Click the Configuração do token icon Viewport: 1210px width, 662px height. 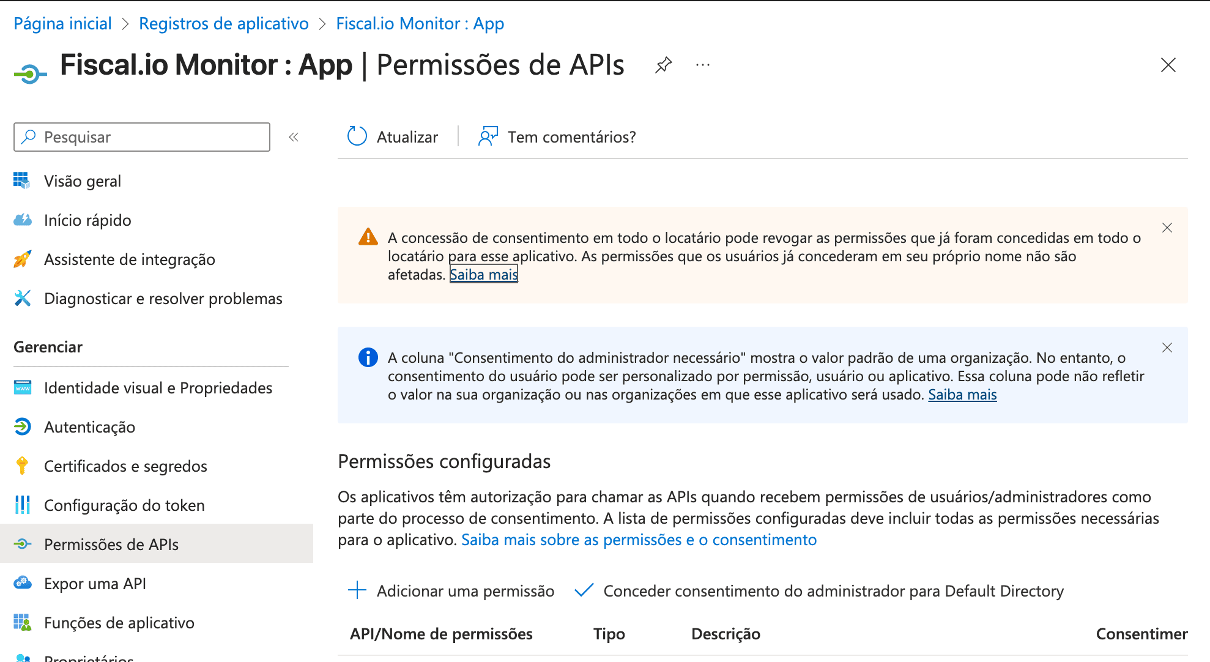[22, 505]
